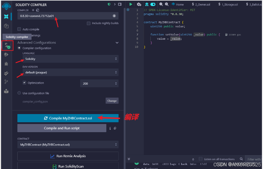The width and height of the screenshot is (263, 169).
Task: Click 'uint256 public value;' code line
Action: coord(168,26)
